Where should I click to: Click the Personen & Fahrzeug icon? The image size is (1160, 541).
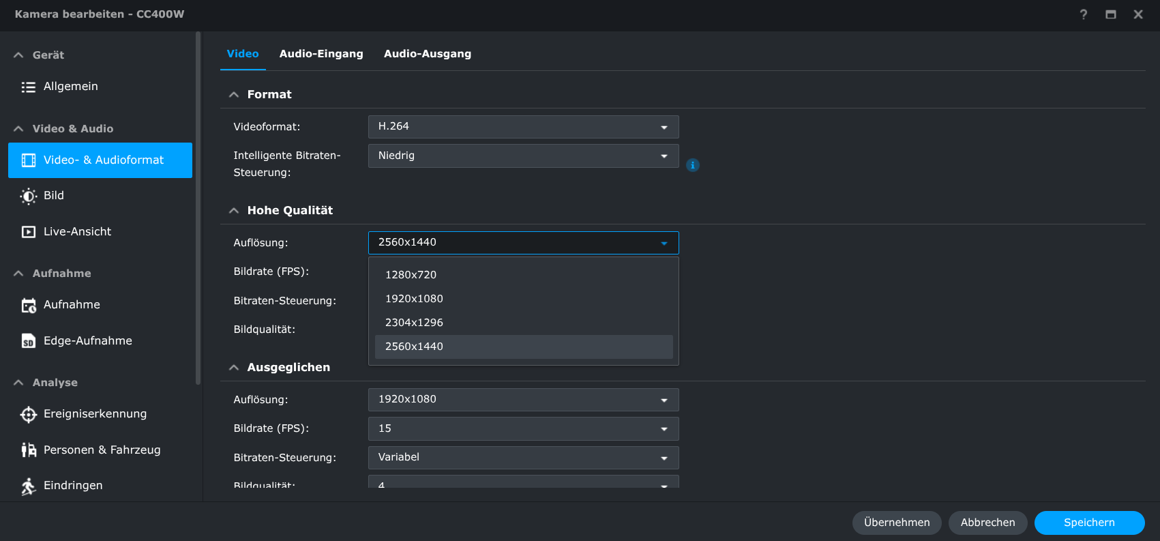click(28, 450)
